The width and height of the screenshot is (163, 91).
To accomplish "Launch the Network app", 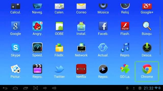I will tap(81, 50).
